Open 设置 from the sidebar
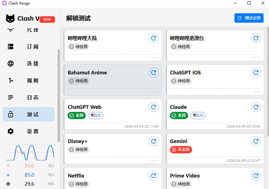This screenshot has height=189, width=269. (x=29, y=131)
